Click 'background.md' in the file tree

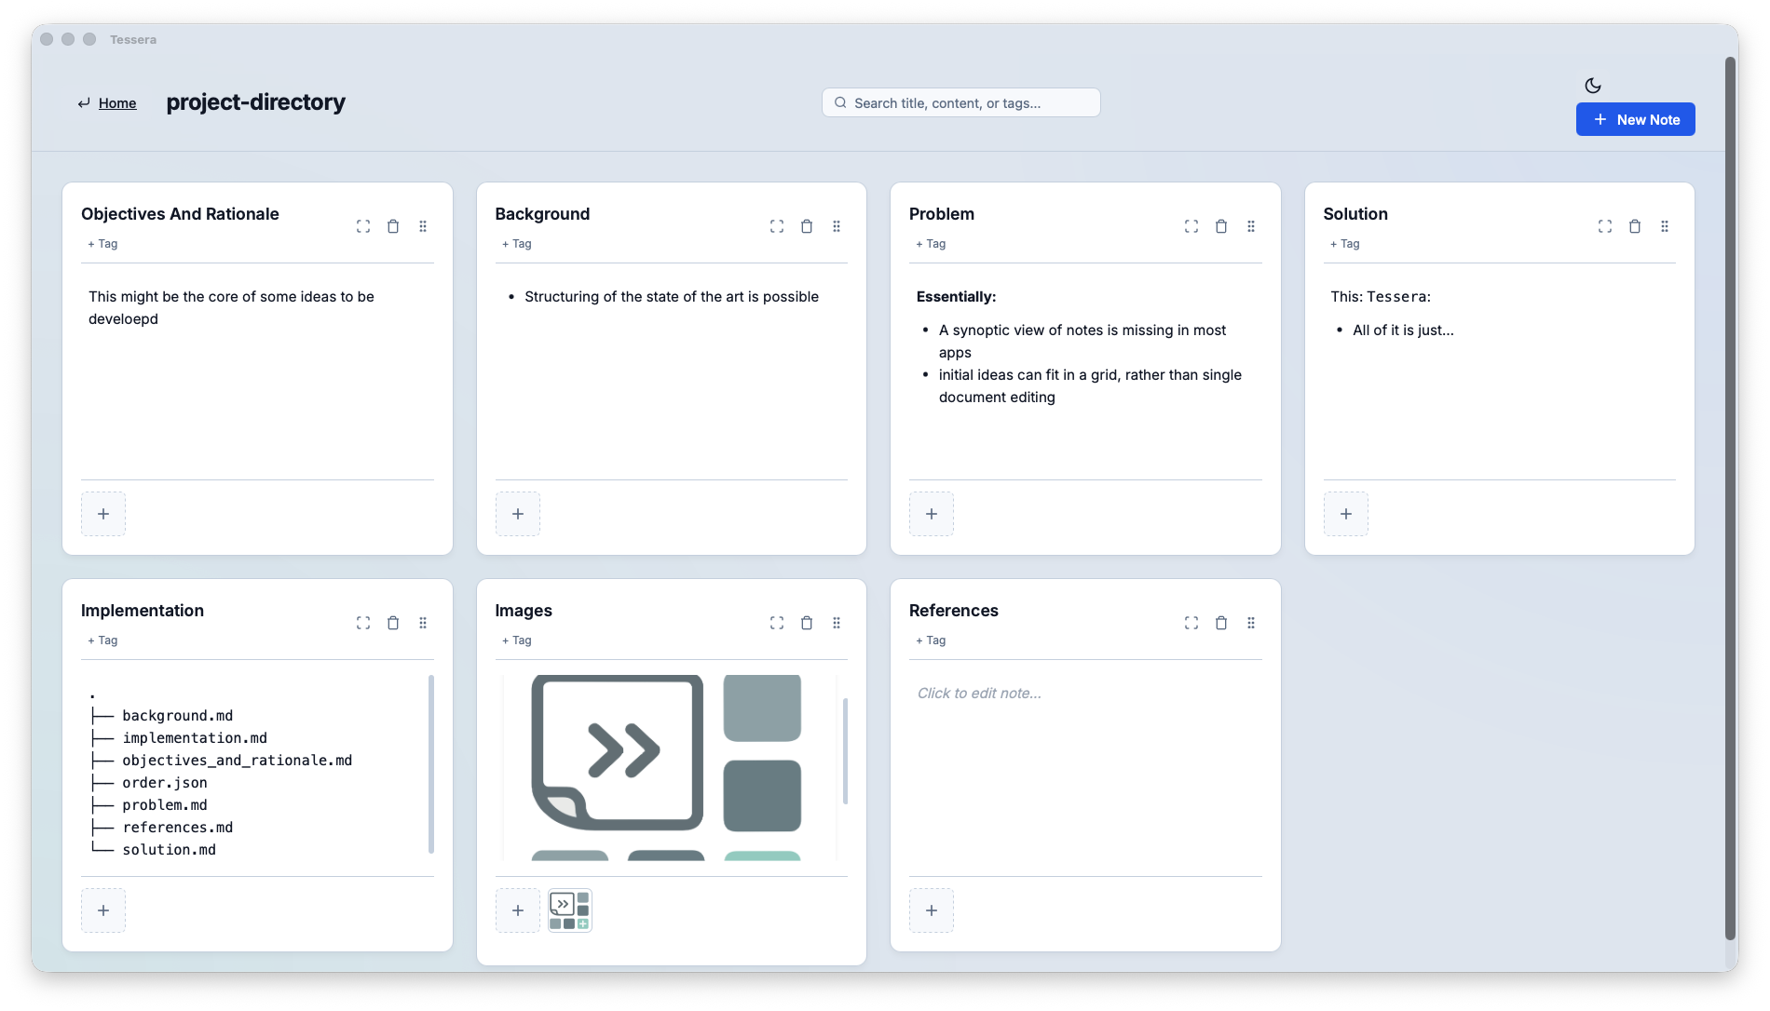(x=178, y=715)
